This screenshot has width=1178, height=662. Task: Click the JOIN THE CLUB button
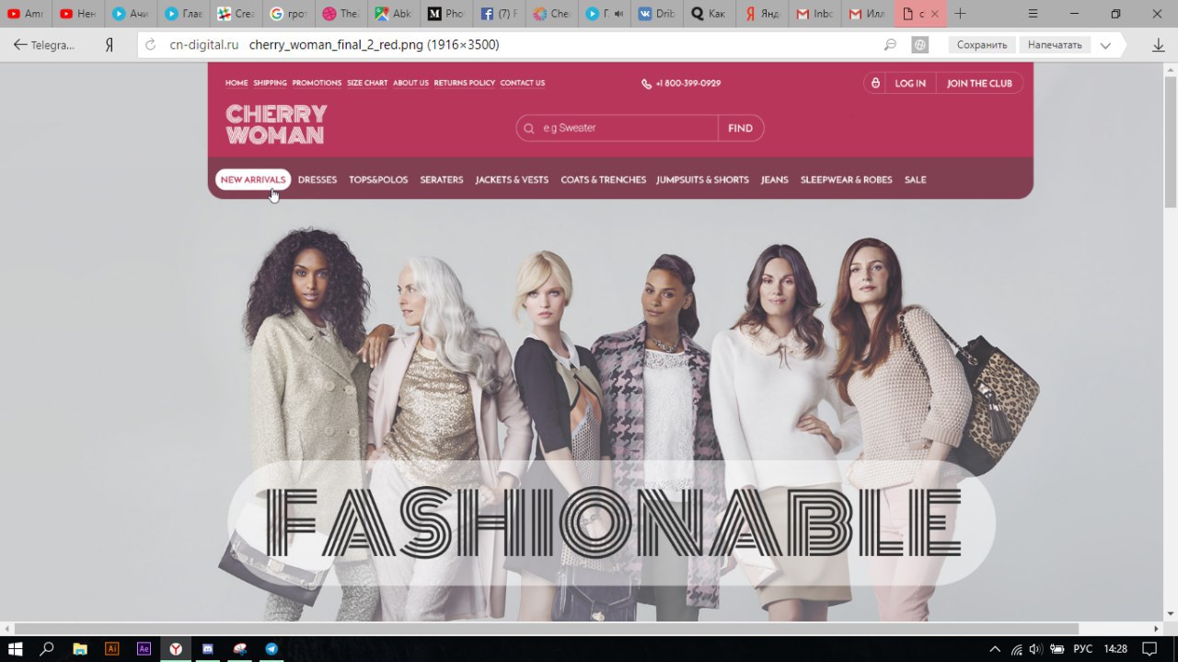979,84
